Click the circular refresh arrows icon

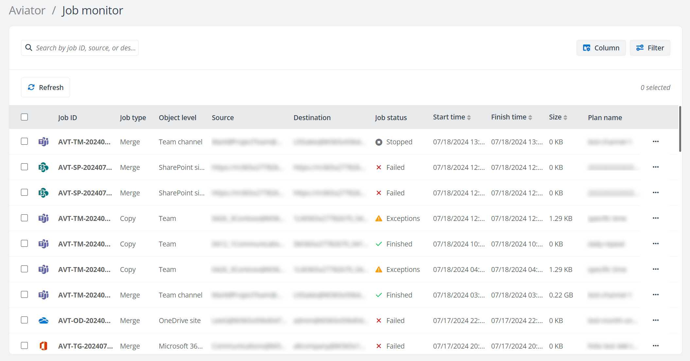pyautogui.click(x=31, y=87)
